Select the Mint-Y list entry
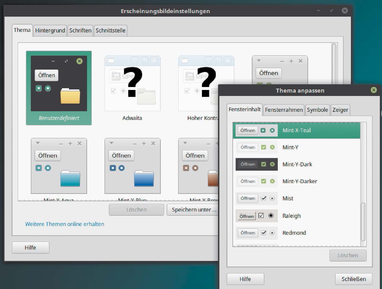Viewport: 382px width, 289px height. pyautogui.click(x=297, y=147)
